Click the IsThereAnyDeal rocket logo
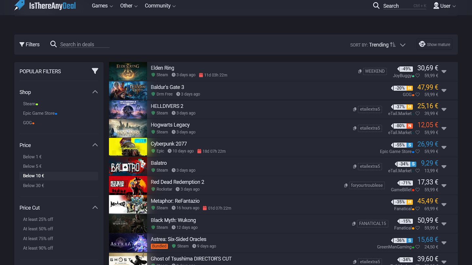The image size is (472, 265). coord(20,5)
